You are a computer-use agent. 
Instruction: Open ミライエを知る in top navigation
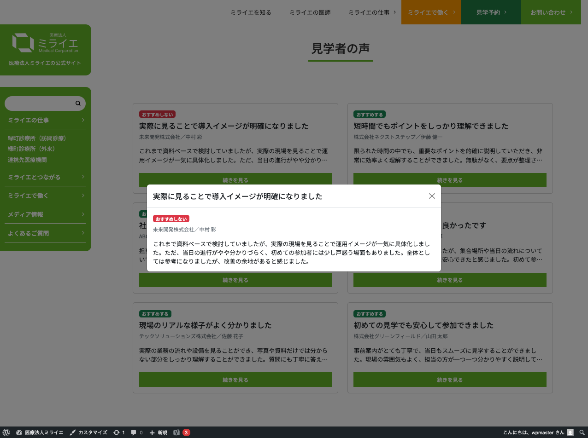tap(251, 12)
